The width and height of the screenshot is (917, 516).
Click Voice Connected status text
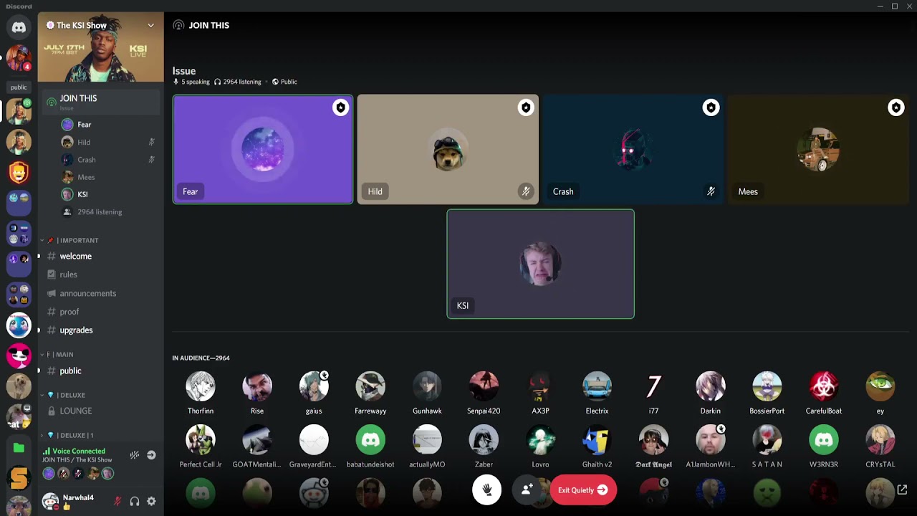coord(79,451)
